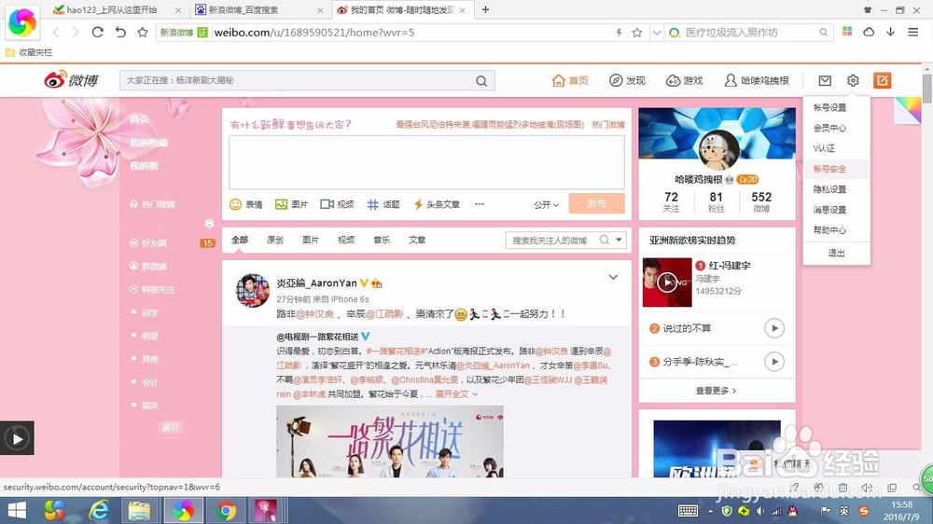933x524 pixels.
Task: Open the messages envelope icon
Action: point(825,80)
